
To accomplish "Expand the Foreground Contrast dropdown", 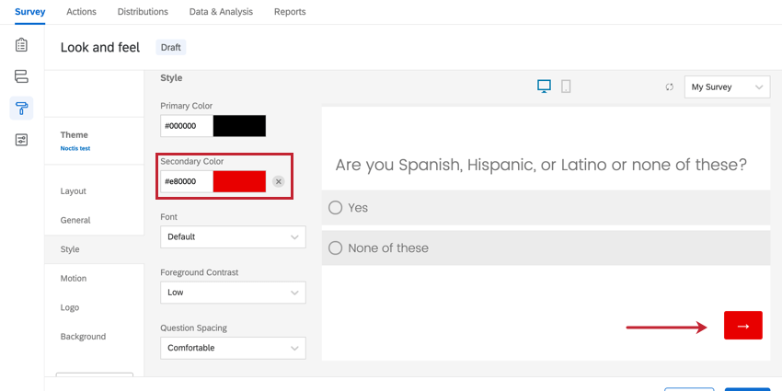I will 233,293.
